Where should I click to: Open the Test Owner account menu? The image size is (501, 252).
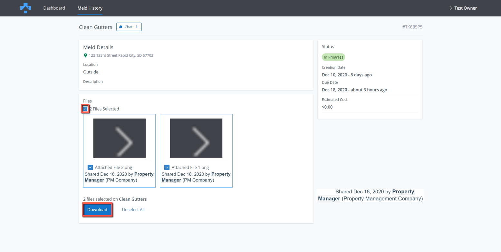[465, 8]
